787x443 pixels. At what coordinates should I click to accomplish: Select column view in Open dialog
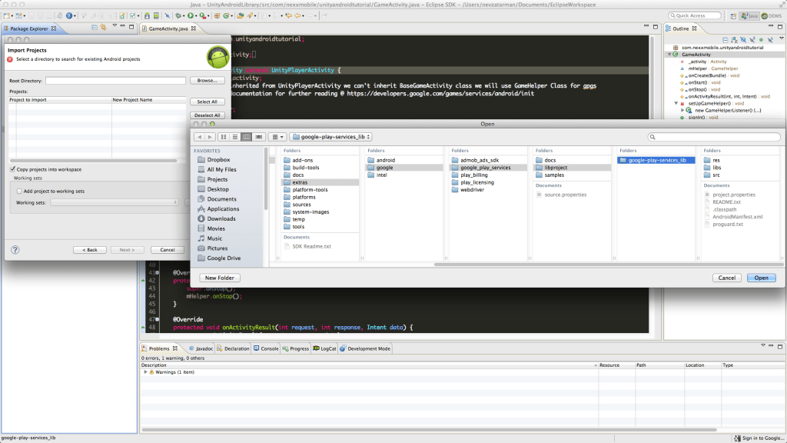(246, 137)
